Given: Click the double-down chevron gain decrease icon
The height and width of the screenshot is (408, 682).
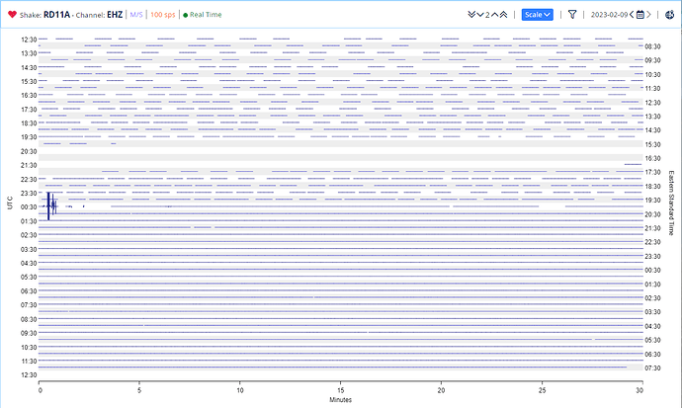Looking at the screenshot, I should 471,15.
